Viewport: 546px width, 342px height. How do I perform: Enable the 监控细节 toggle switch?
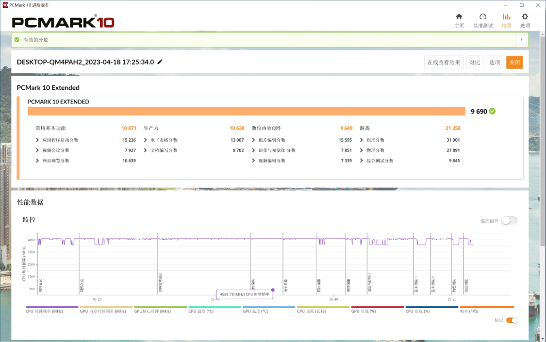click(x=509, y=221)
